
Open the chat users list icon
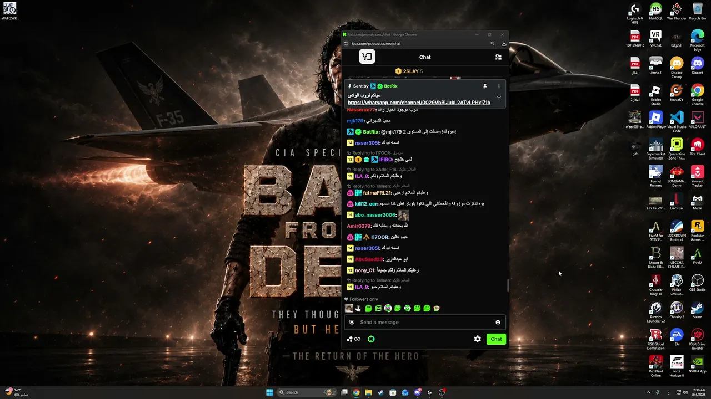498,57
